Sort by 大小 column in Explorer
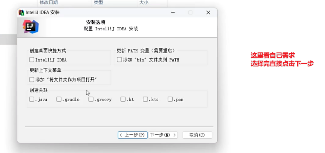 pos(144,3)
